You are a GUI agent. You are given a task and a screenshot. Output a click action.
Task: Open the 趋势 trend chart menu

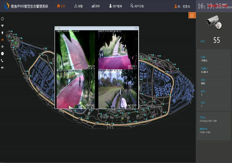96,6
